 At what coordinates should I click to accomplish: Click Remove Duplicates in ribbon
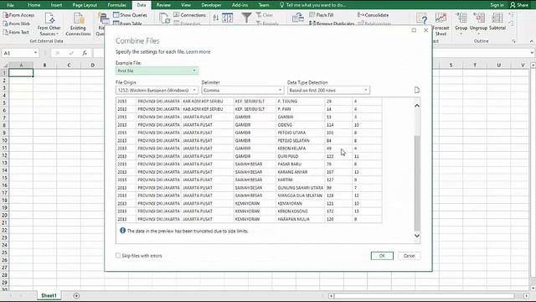tap(332, 23)
